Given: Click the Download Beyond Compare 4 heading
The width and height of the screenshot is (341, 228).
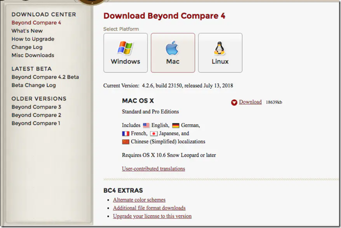Looking at the screenshot, I should [165, 16].
